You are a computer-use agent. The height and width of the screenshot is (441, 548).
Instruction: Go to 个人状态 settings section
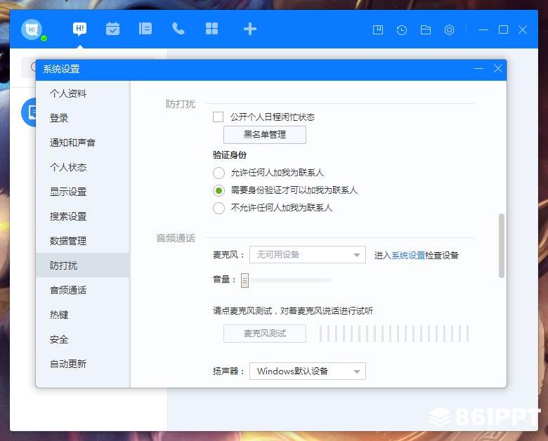point(83,167)
